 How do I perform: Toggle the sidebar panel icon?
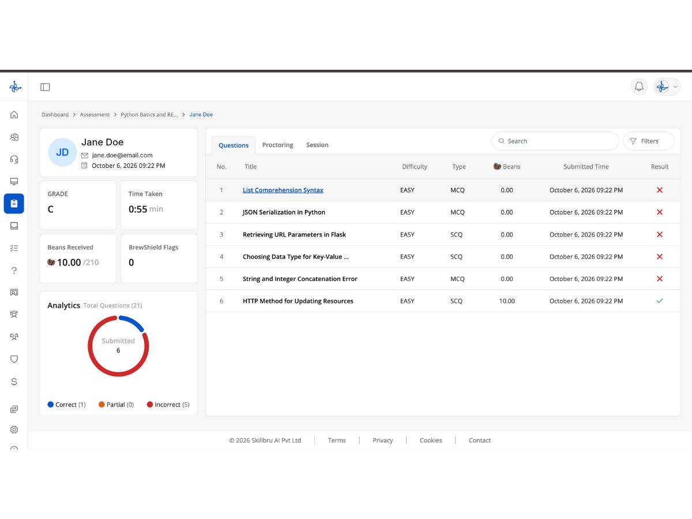(45, 87)
